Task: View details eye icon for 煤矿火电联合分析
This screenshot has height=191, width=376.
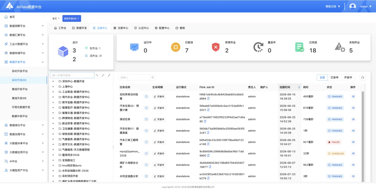Action: pos(353,165)
